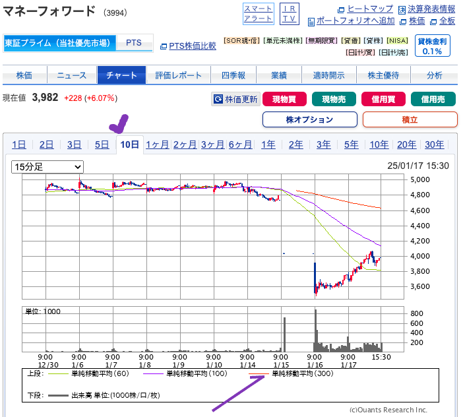Click the 現物売 button
Screen dimensions: 463x417
tap(334, 99)
